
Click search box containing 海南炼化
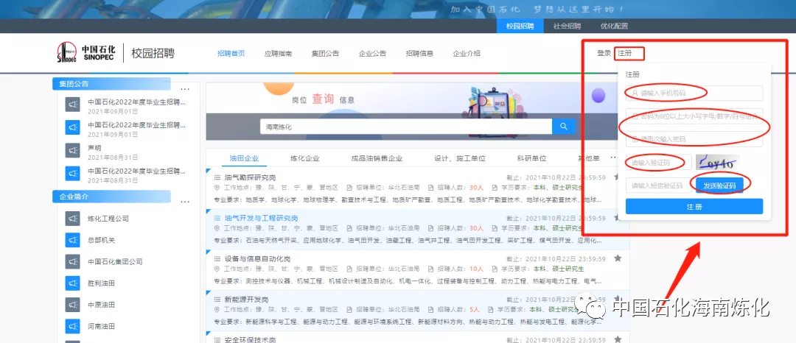pyautogui.click(x=406, y=127)
